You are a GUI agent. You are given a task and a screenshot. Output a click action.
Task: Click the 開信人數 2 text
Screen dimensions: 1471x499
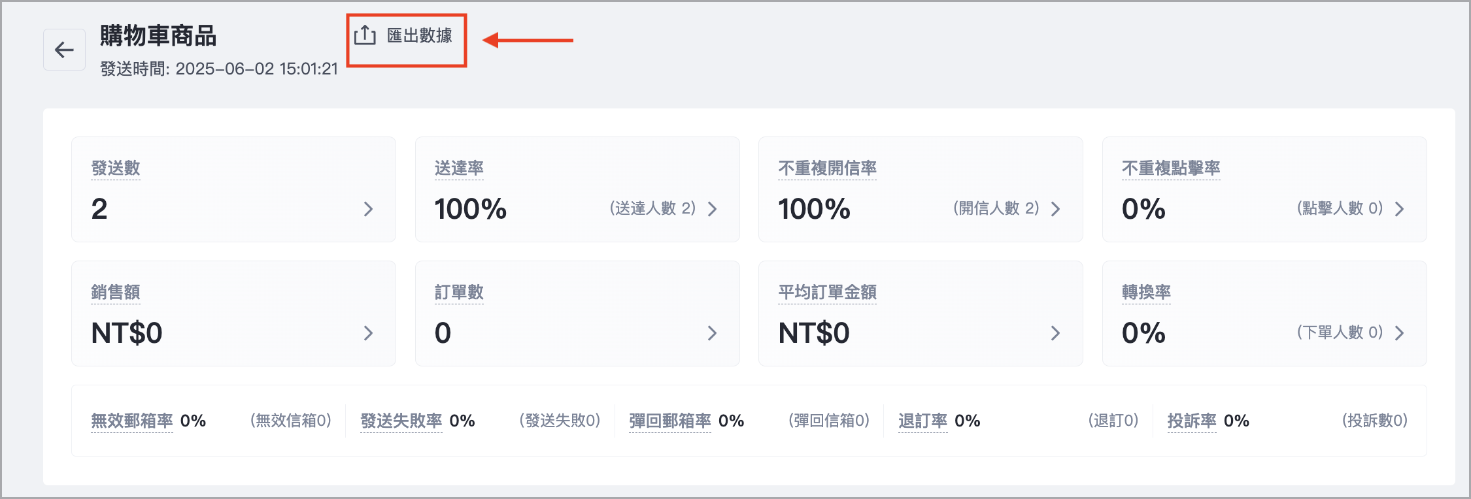pyautogui.click(x=996, y=208)
